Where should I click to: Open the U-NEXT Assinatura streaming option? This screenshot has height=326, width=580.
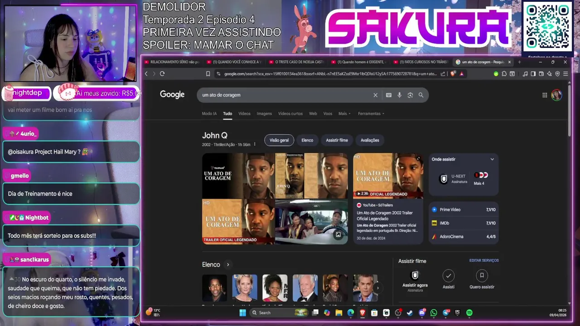[454, 178]
